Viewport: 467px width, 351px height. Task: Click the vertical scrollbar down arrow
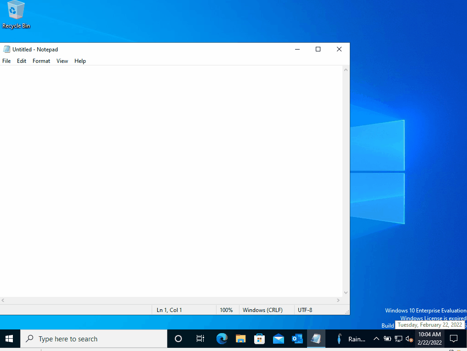(346, 293)
